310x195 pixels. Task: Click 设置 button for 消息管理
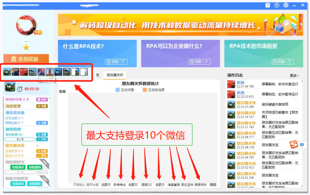(42, 106)
